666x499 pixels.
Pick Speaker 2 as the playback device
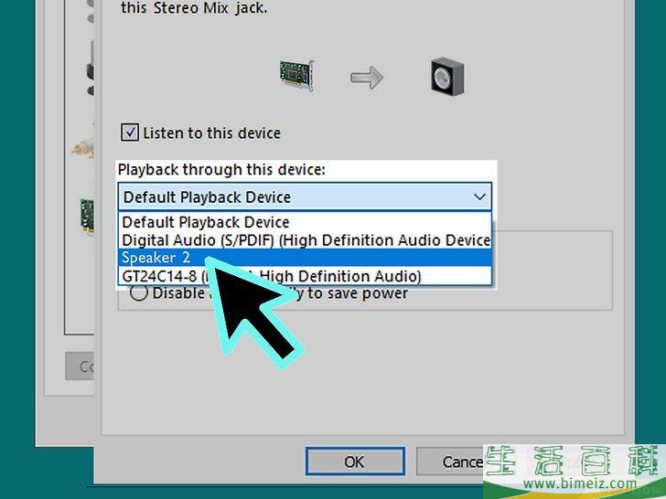tap(150, 258)
